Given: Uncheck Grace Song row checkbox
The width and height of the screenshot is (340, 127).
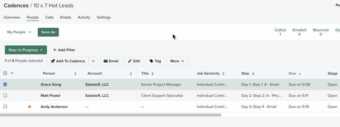Looking at the screenshot, I should point(5,84).
